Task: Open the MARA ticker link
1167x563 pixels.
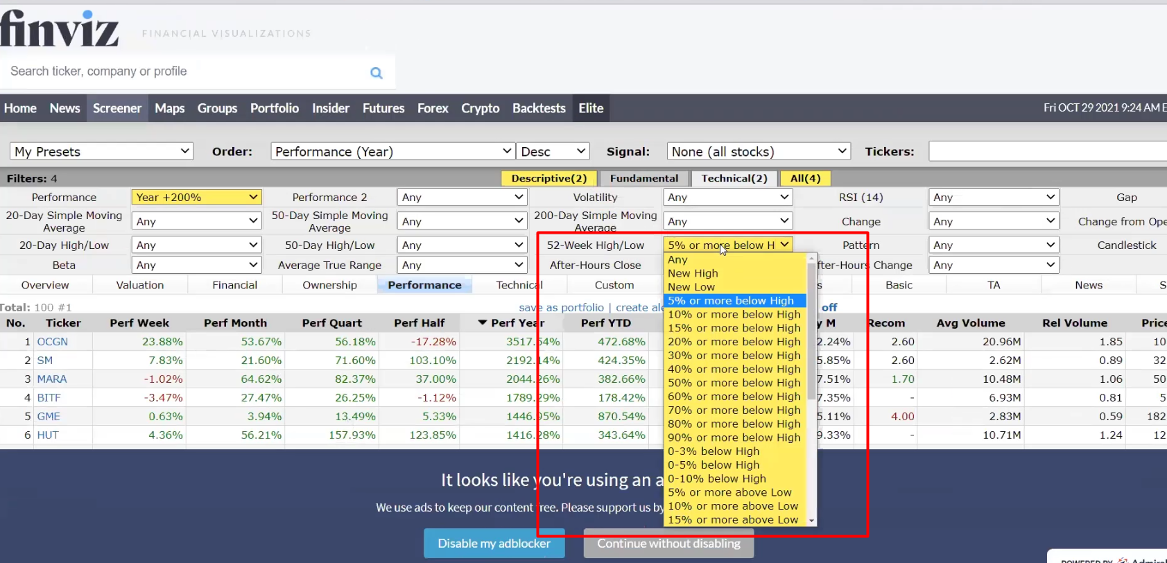Action: [x=52, y=379]
